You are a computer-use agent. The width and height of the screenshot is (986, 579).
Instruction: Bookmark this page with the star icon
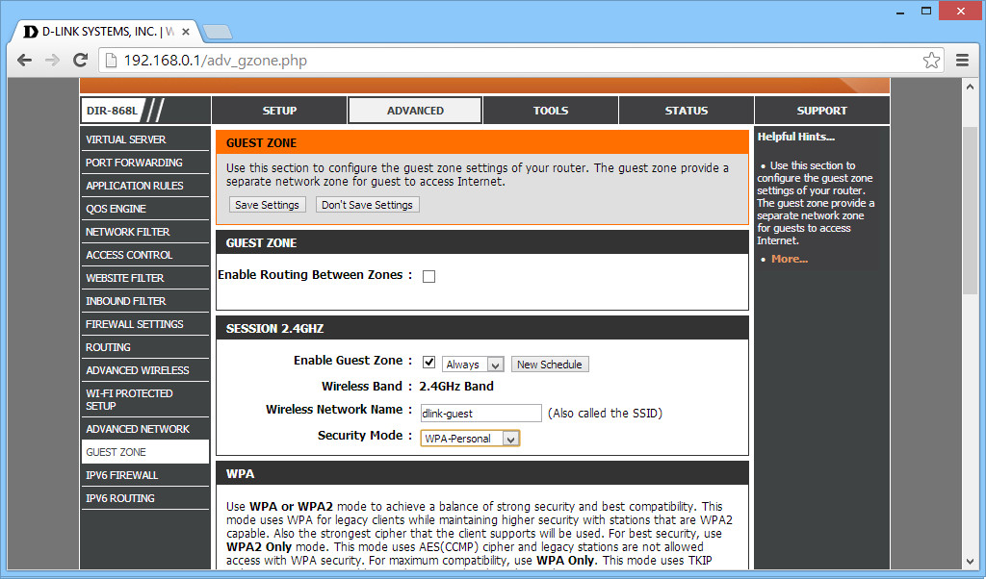[931, 60]
